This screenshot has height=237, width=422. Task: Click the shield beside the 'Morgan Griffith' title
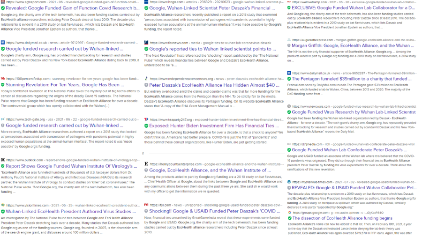[x=289, y=46]
